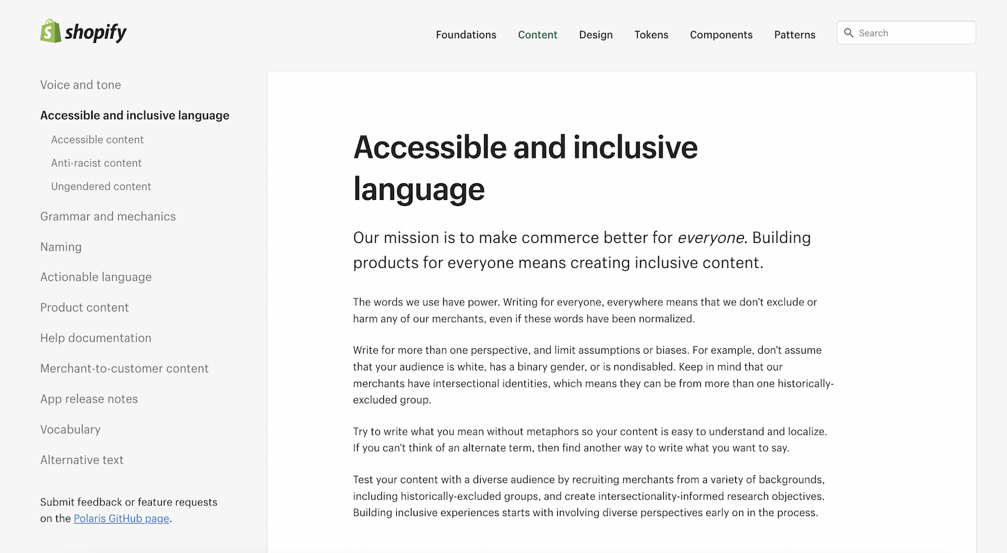Open the Naming guidelines page
The height and width of the screenshot is (553, 1007).
61,246
